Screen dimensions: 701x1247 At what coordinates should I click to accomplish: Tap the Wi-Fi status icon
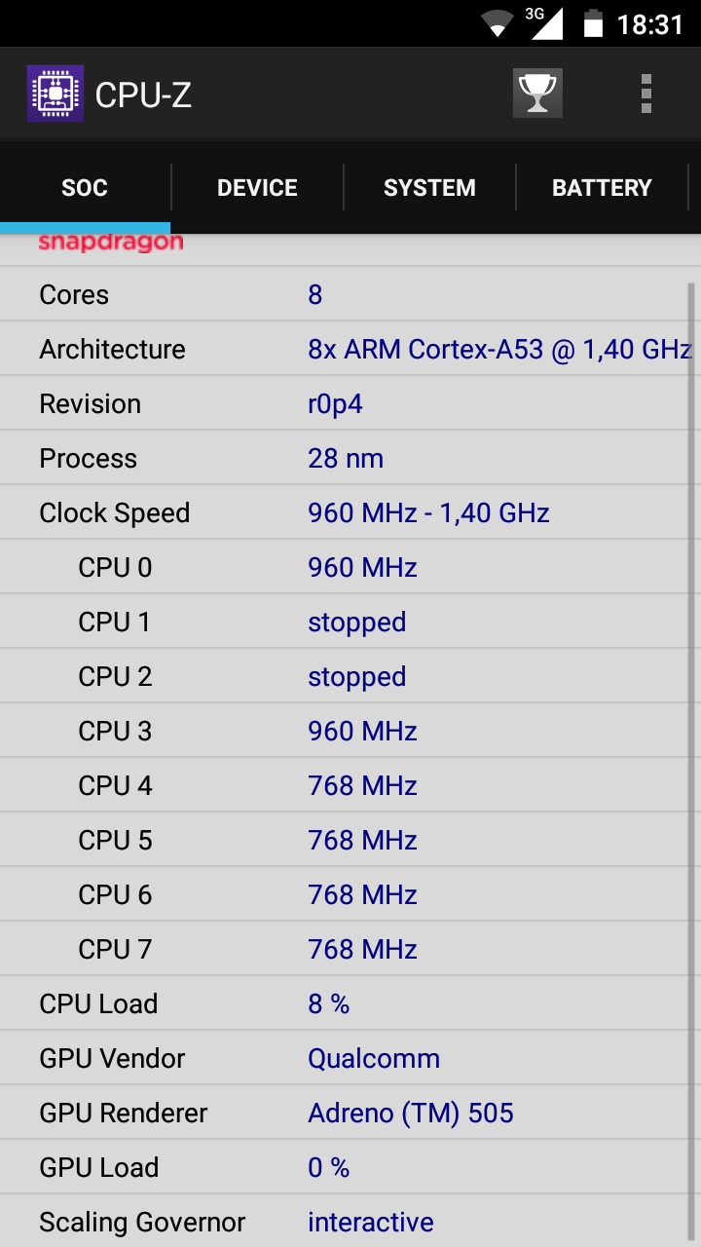click(x=497, y=23)
